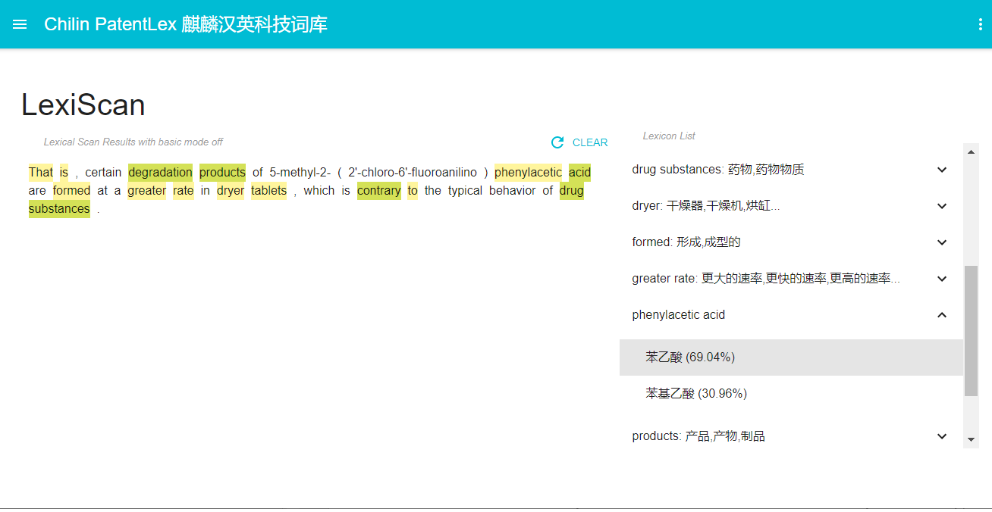The width and height of the screenshot is (992, 512).
Task: Expand the 'dryer' lexicon entry
Action: (942, 206)
